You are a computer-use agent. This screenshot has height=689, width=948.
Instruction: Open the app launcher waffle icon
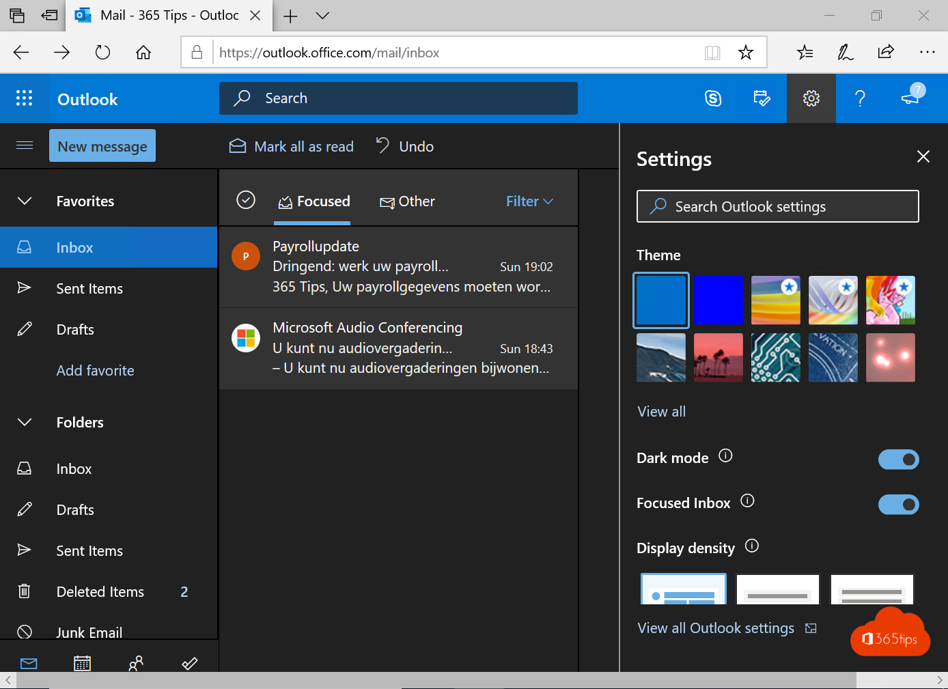coord(24,98)
